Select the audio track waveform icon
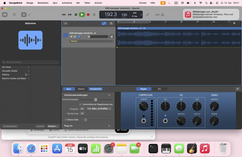The width and height of the screenshot is (242, 157). (x=66, y=35)
